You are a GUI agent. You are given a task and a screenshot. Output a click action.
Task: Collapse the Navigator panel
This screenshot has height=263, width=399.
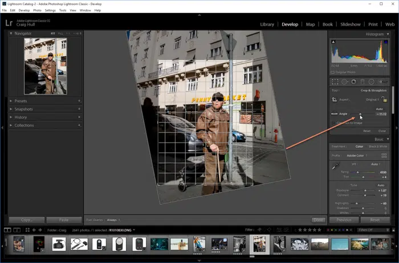[x=11, y=33]
